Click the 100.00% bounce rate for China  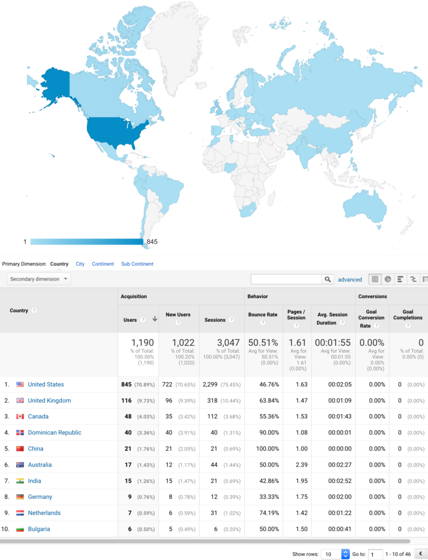tap(268, 448)
